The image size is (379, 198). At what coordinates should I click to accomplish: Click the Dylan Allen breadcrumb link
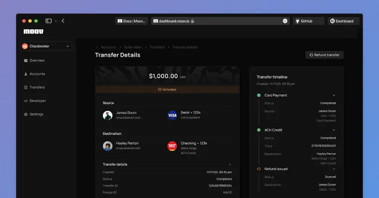(133, 47)
